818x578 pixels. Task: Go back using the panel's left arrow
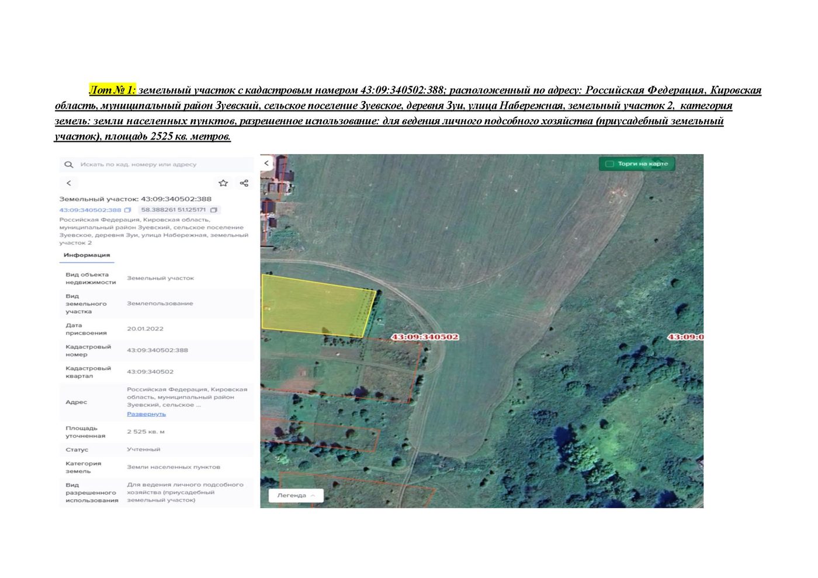click(68, 183)
